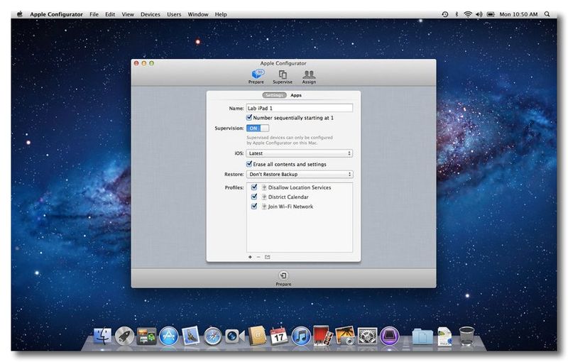Select the Disallow Location Services profile row text

point(300,187)
